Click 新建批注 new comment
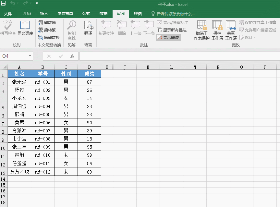 (106, 28)
